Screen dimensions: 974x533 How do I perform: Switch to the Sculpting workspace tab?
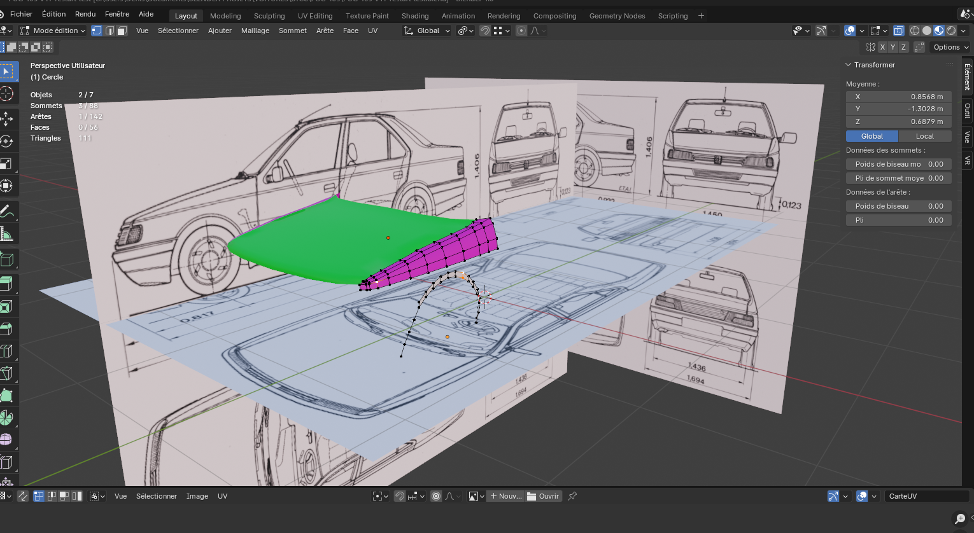(x=269, y=16)
